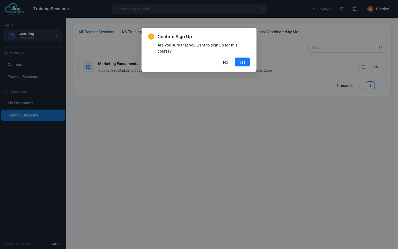Viewport: 398px width, 249px height.
Task: Confirm sign up with Yes button
Action: 242,62
